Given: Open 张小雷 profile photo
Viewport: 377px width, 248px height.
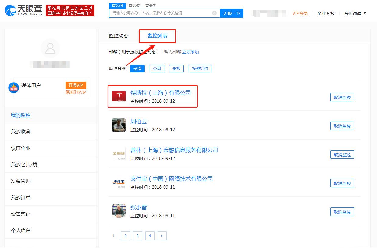Looking at the screenshot, I should coord(119,211).
